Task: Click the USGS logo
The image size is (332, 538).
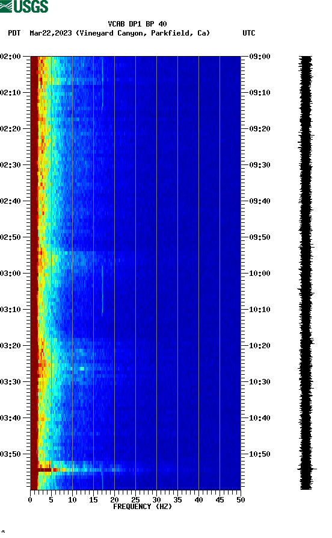Action: tap(24, 6)
